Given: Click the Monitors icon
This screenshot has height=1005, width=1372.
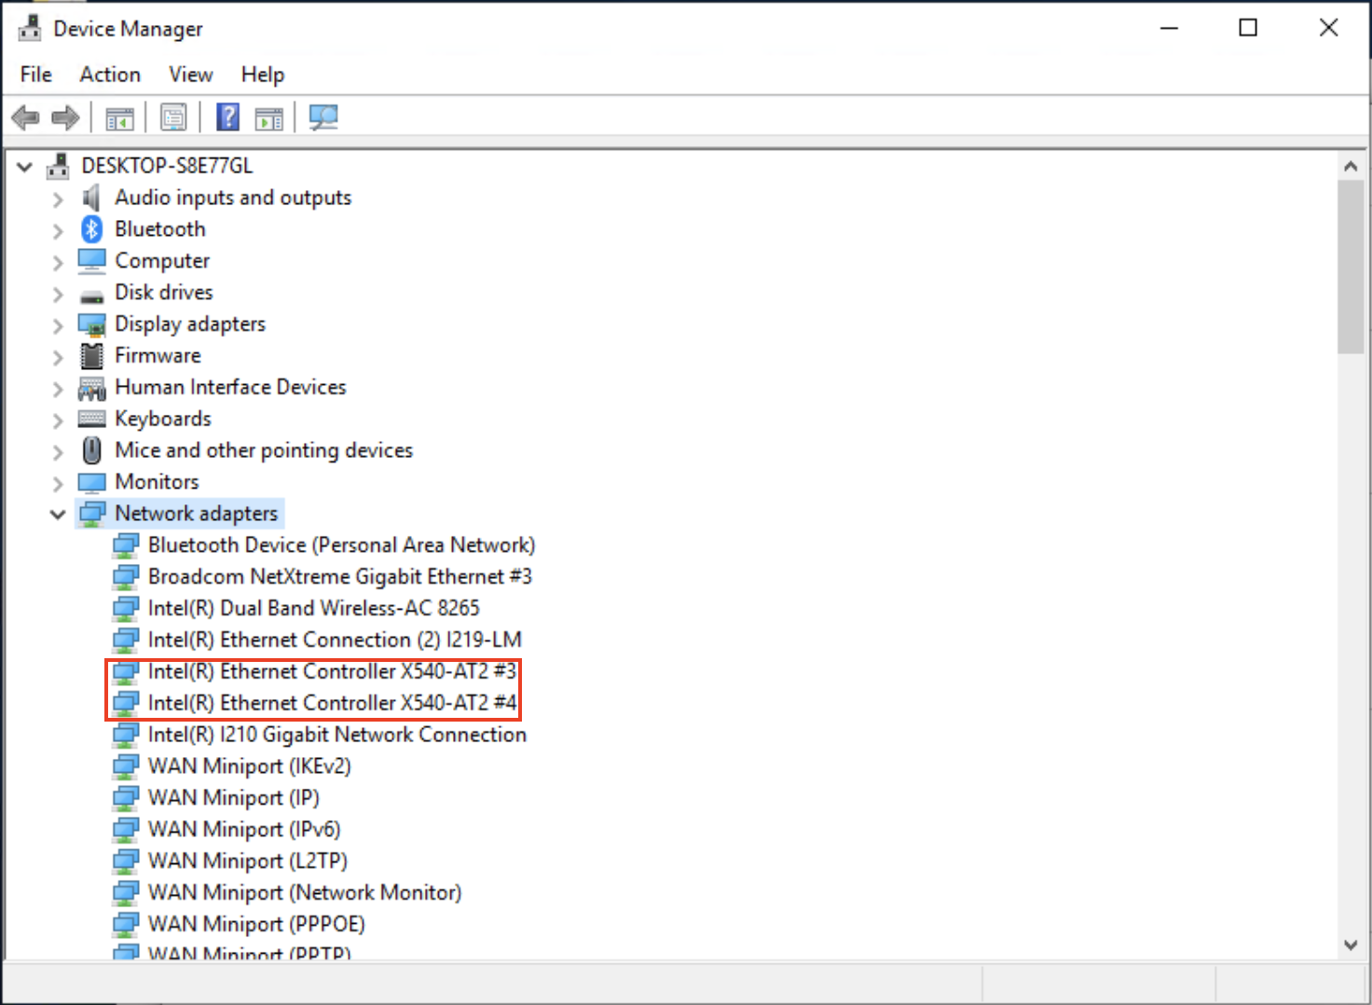Looking at the screenshot, I should [91, 483].
